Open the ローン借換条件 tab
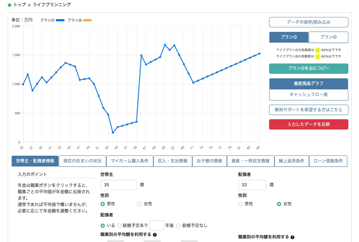The width and height of the screenshot is (359, 242). 328,161
